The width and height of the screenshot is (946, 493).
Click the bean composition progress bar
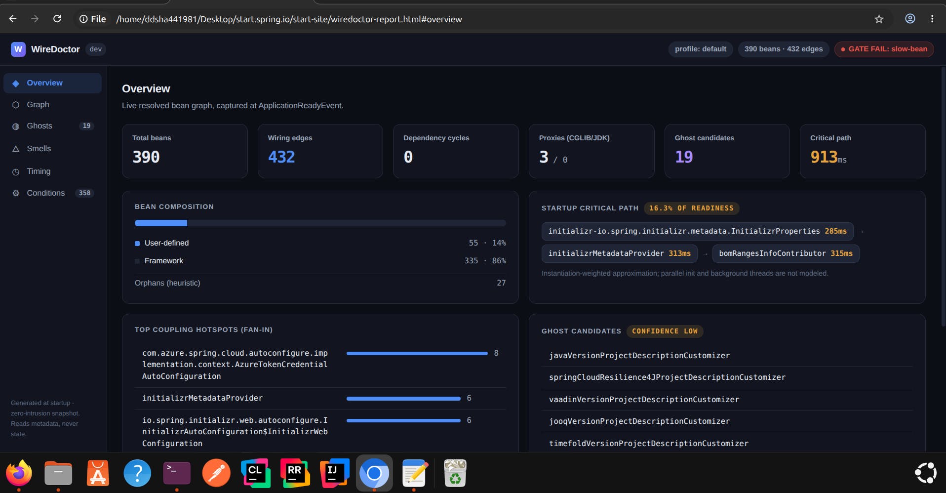320,223
